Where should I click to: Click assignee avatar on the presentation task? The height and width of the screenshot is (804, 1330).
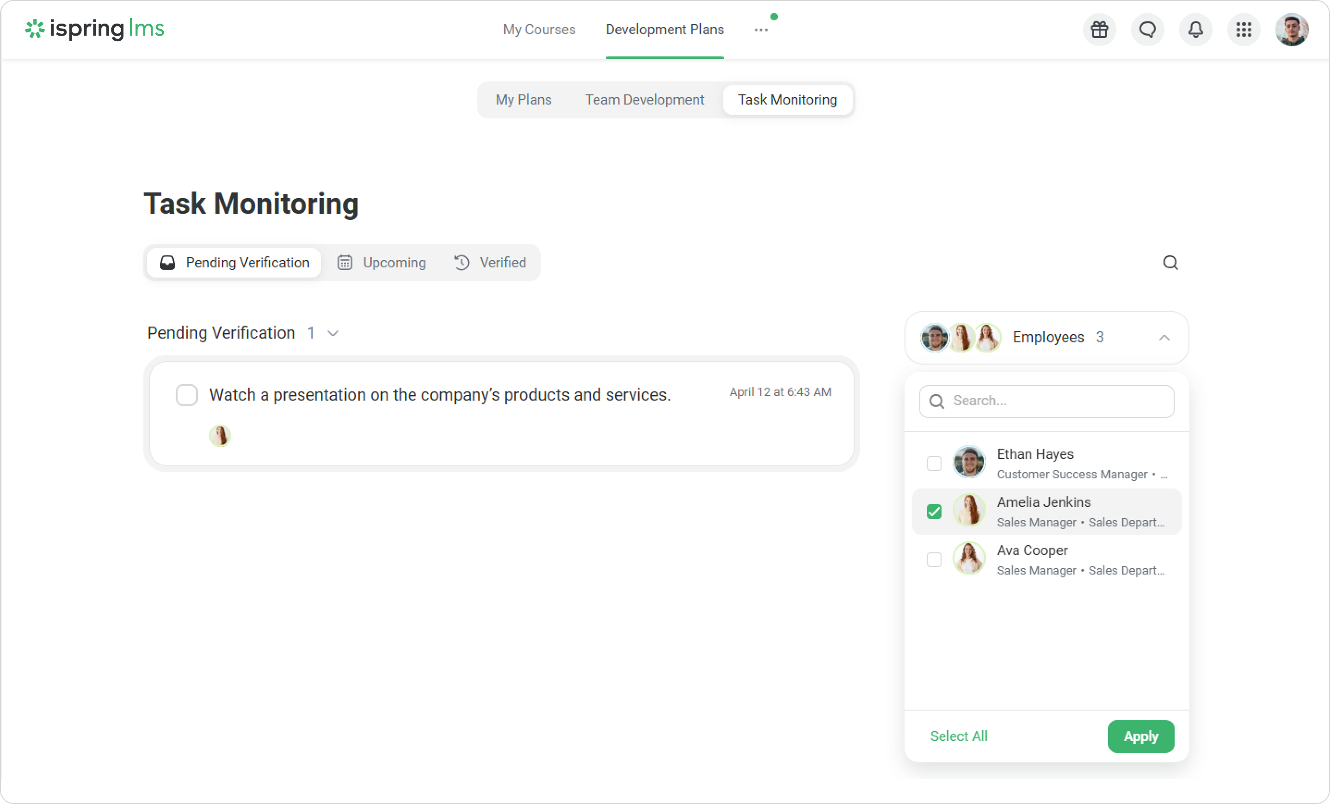(x=220, y=435)
